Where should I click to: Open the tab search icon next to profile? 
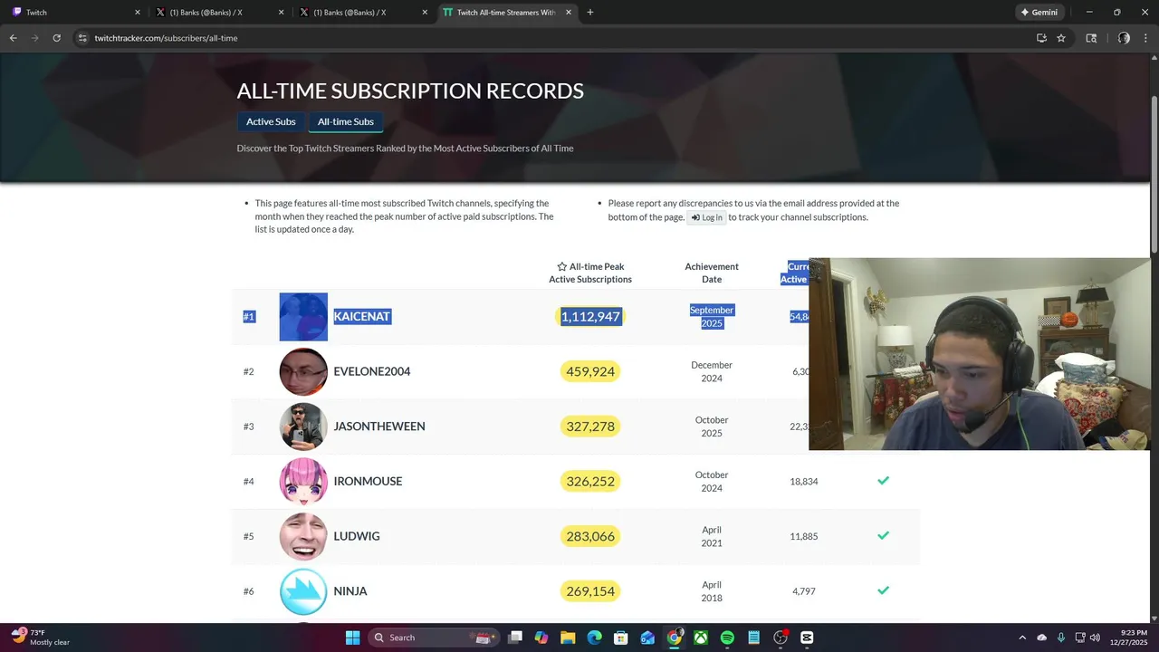point(1091,38)
